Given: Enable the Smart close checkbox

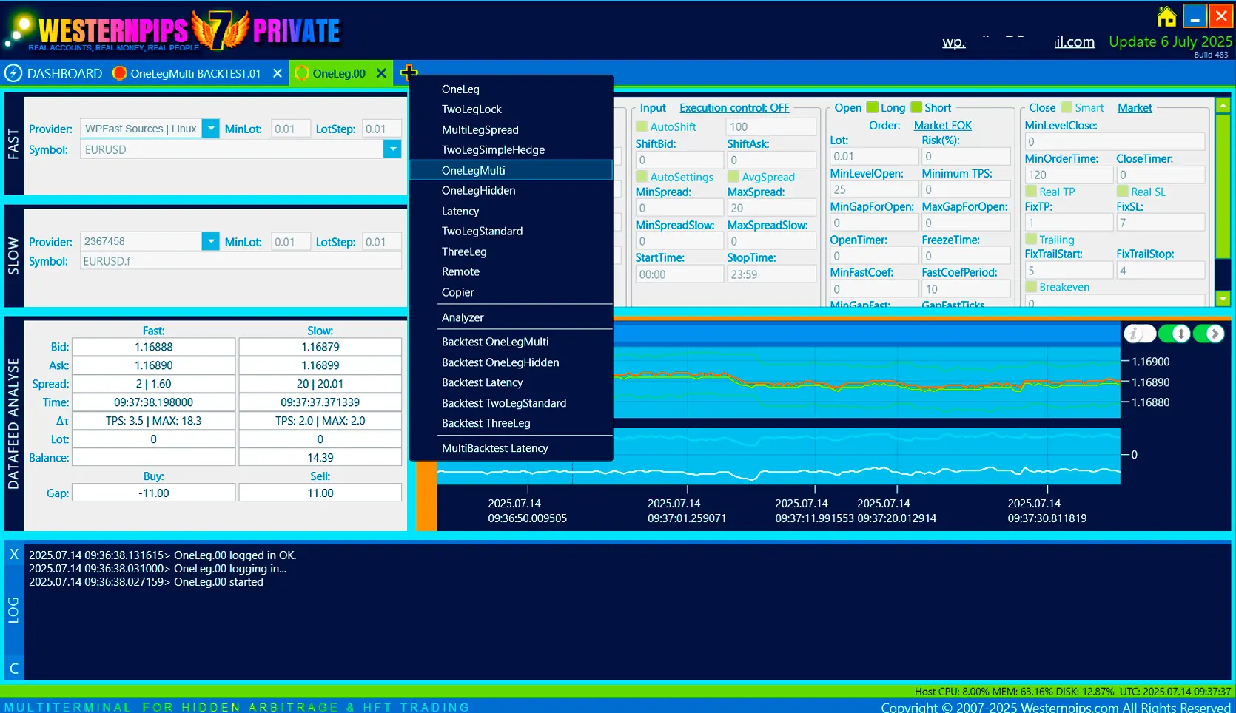Looking at the screenshot, I should tap(1067, 107).
